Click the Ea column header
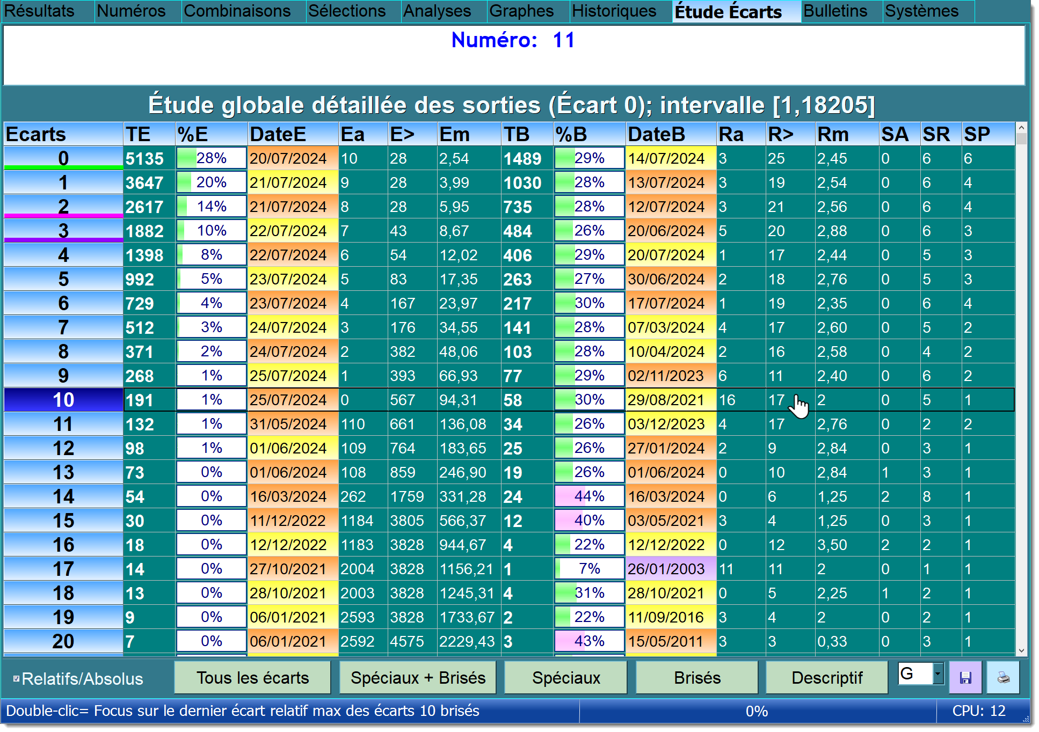The image size is (1039, 732). pyautogui.click(x=363, y=134)
